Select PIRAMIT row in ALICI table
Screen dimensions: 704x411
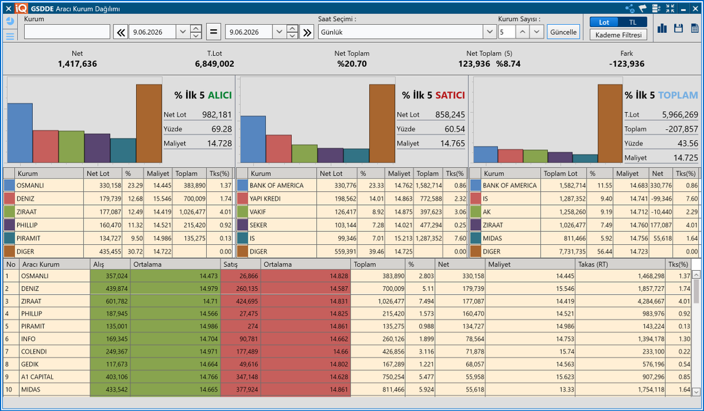pyautogui.click(x=118, y=238)
